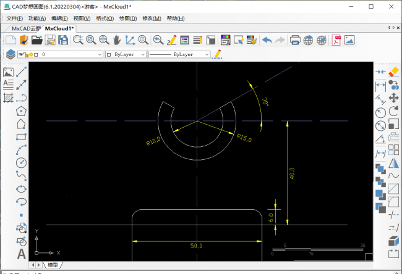This screenshot has width=402, height=274.
Task: Open the 视图(V) menu
Action: click(x=82, y=19)
